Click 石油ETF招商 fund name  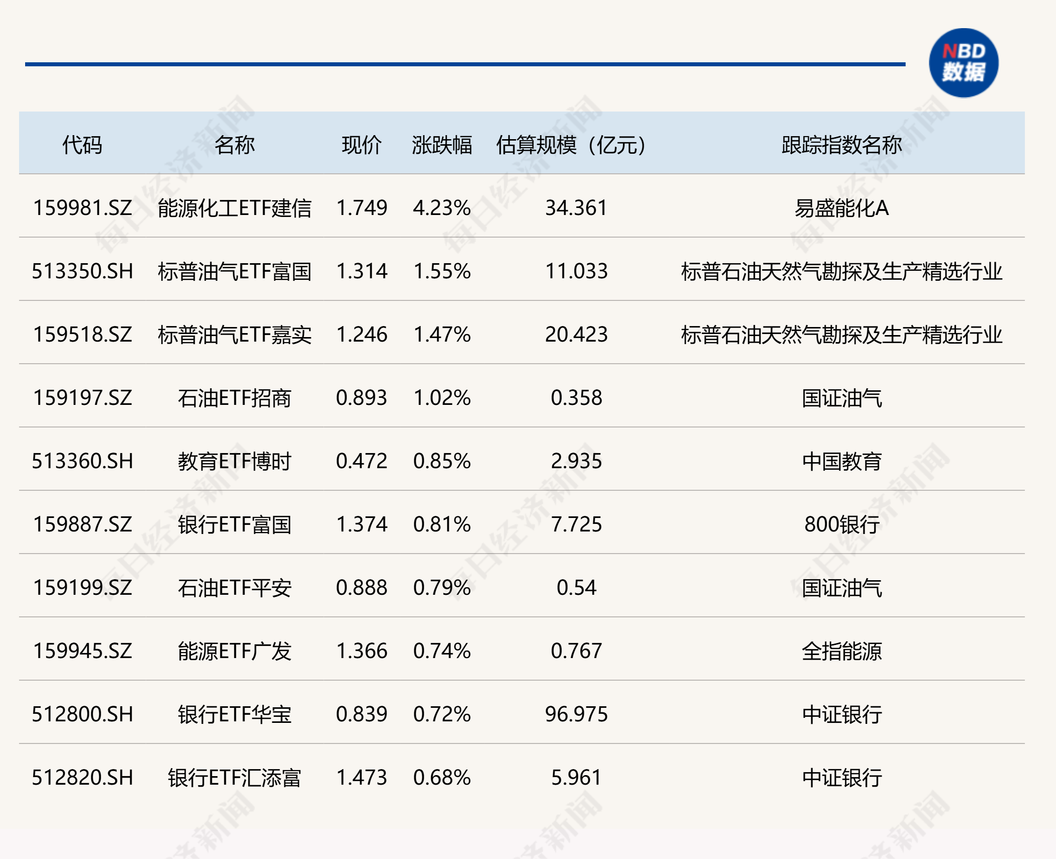point(235,398)
